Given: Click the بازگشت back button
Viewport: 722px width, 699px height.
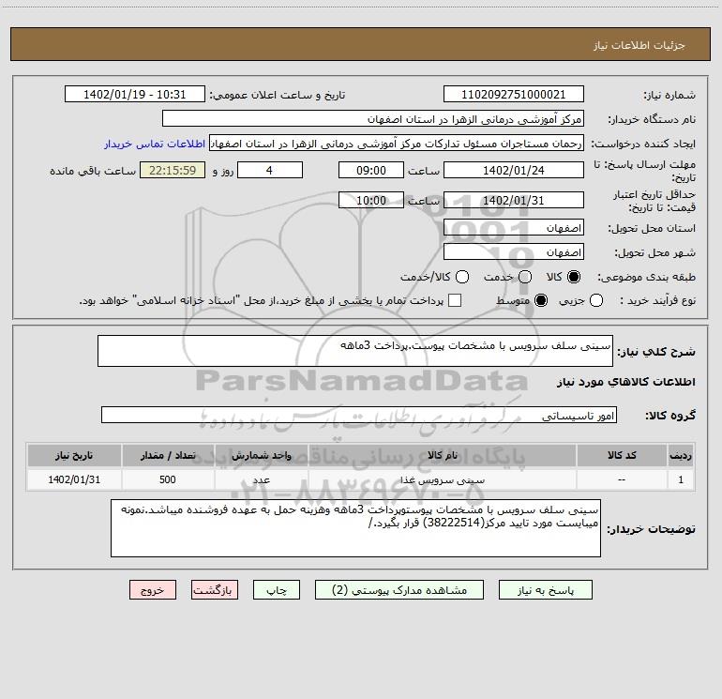Looking at the screenshot, I should point(215,590).
